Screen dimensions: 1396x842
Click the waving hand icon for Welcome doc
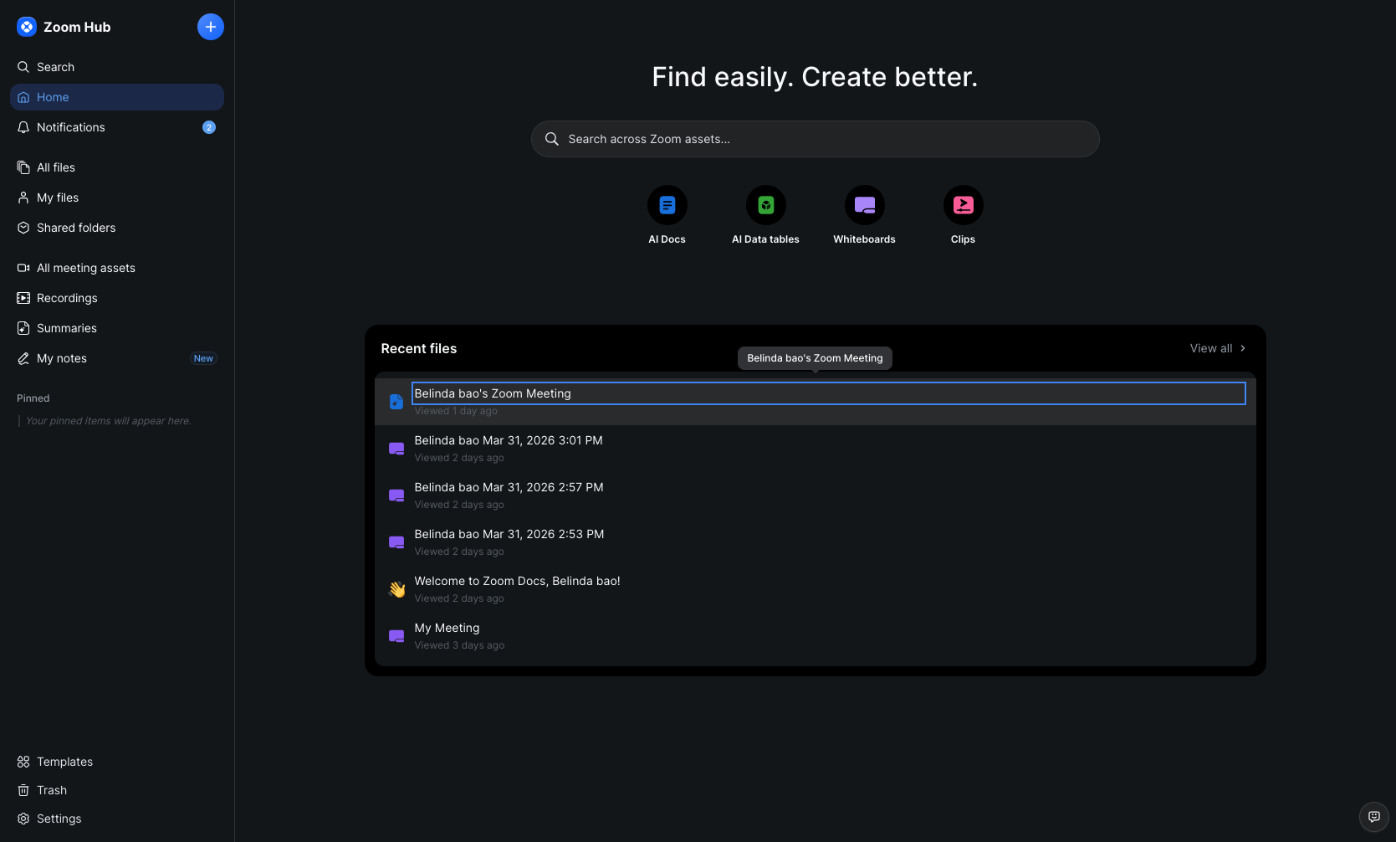tap(396, 589)
